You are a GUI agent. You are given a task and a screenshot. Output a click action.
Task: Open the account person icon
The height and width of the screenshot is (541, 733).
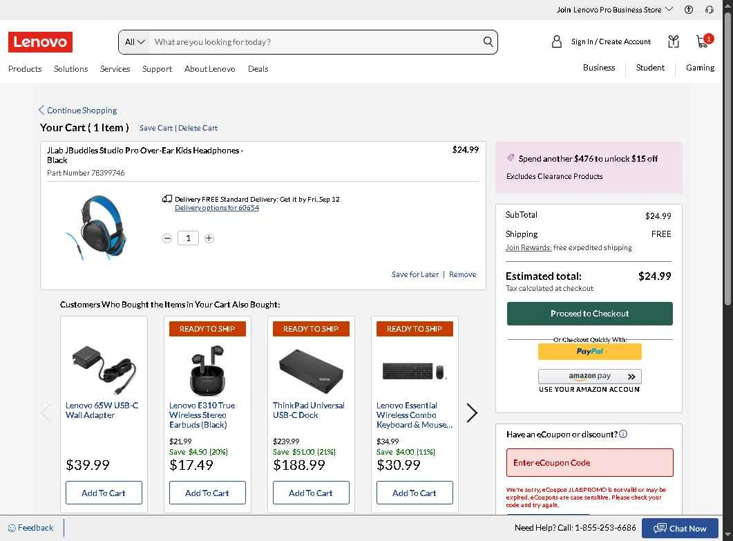pos(556,41)
